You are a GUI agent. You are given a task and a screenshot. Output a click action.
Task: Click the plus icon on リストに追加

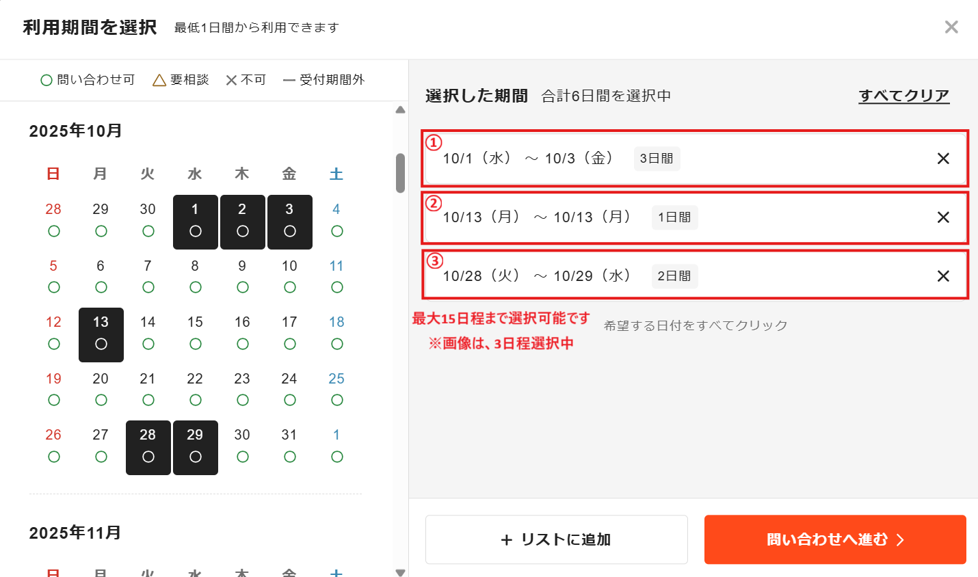507,540
